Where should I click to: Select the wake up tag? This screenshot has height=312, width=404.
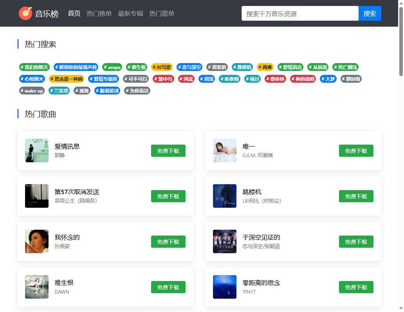[x=31, y=91]
